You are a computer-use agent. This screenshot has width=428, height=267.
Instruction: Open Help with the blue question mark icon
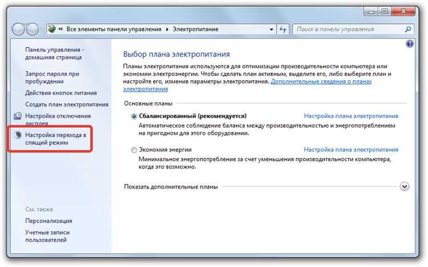pos(409,44)
